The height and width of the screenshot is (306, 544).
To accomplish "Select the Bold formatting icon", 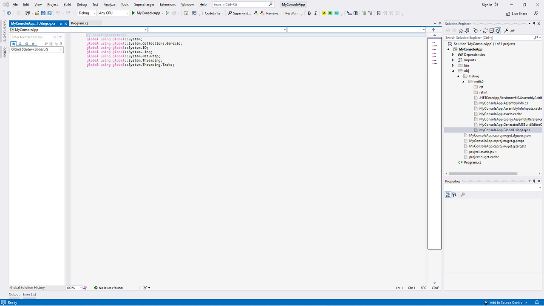I will (309, 13).
